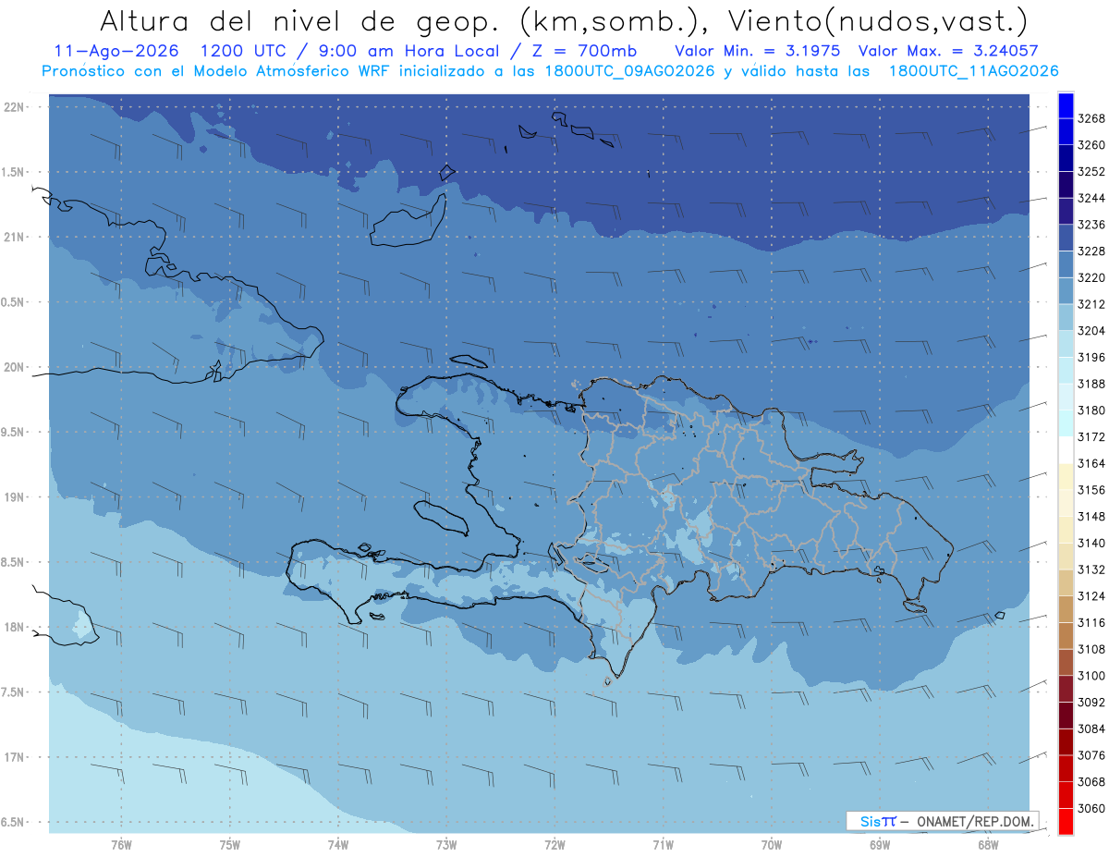
Task: Pick the legend swatch between 3212 and 3204
Action: pyautogui.click(x=1066, y=317)
